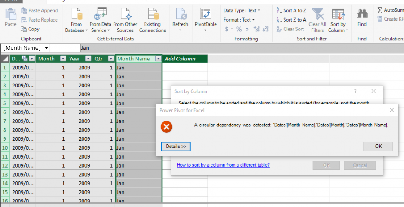The width and height of the screenshot is (404, 207).
Task: Click the relationship icon in Date column header
Action: [25, 59]
